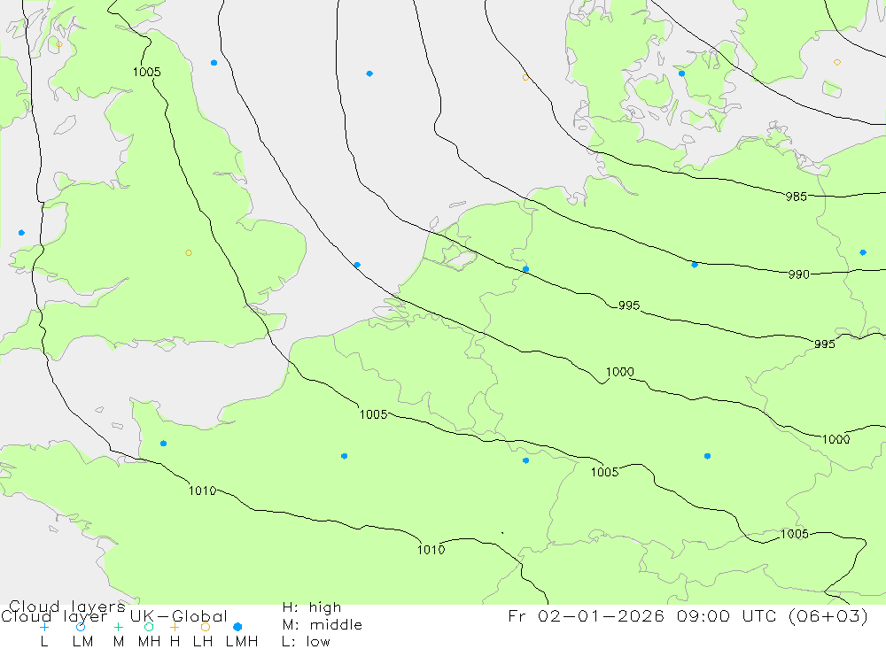
Task: Click the blue circle LM legend symbol
Action: (81, 627)
